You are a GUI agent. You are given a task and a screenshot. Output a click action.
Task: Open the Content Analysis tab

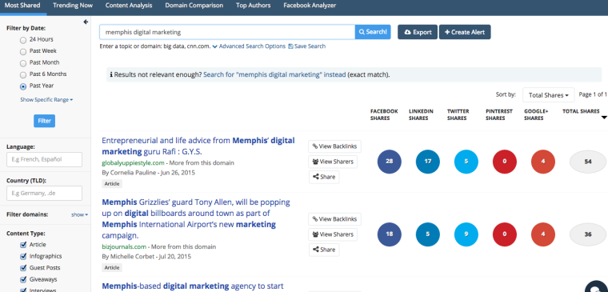[129, 6]
